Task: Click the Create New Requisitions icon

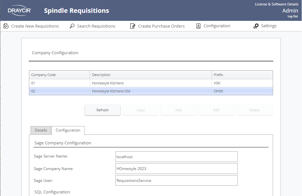Action: 6,26
